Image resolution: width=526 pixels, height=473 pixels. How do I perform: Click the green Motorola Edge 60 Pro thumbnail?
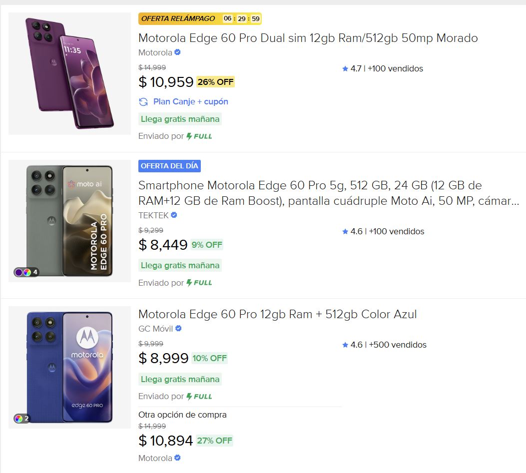pyautogui.click(x=69, y=220)
